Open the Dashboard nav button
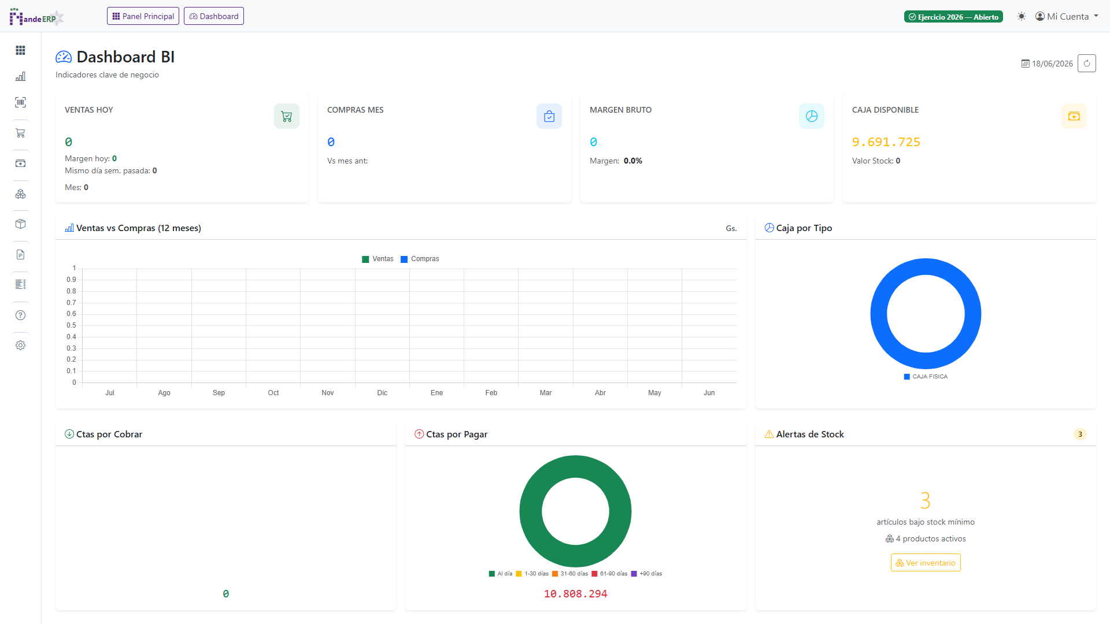 [214, 16]
